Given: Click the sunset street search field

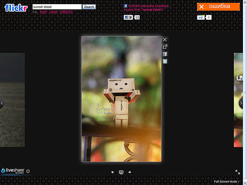Looking at the screenshot, I should 57,7.
